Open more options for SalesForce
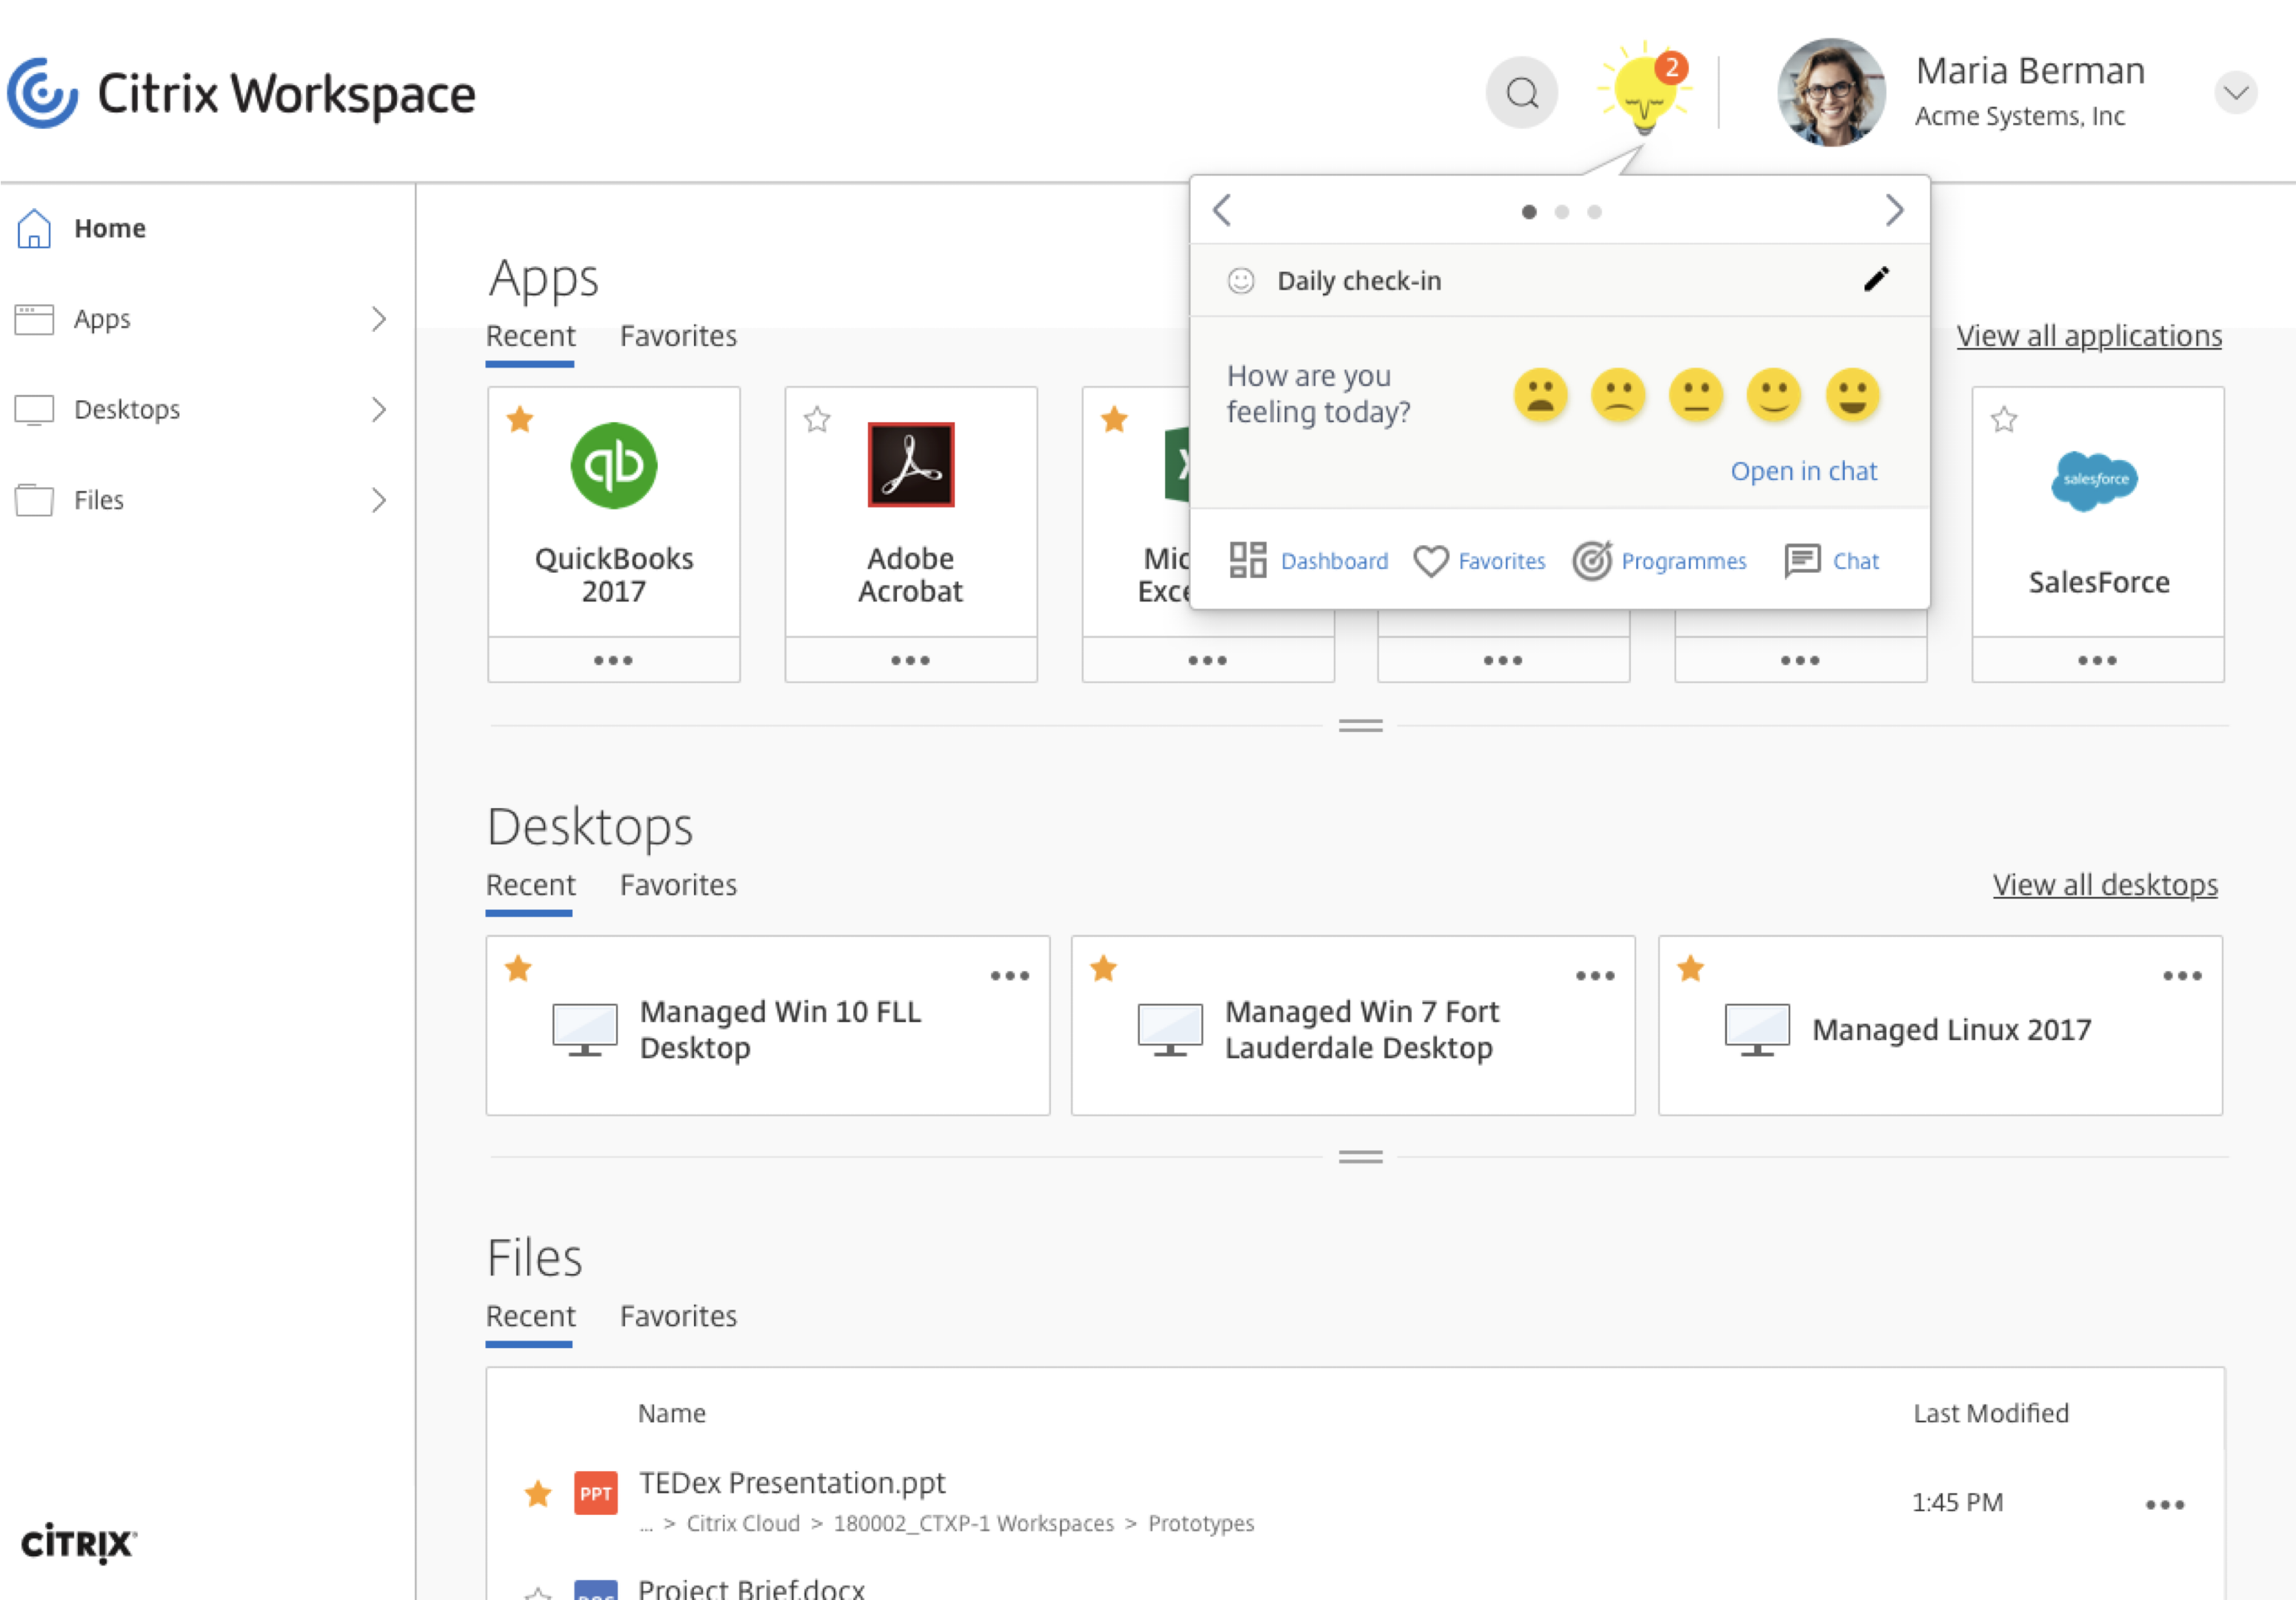2296x1600 pixels. click(2097, 660)
